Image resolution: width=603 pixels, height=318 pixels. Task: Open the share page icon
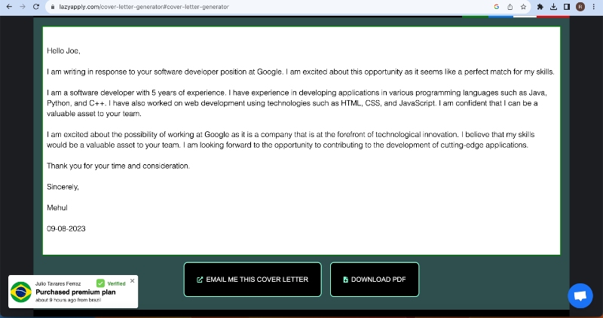pyautogui.click(x=510, y=6)
